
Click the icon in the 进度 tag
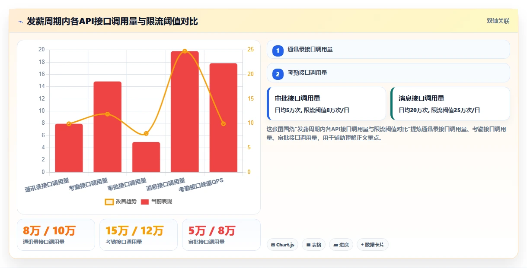(335, 245)
